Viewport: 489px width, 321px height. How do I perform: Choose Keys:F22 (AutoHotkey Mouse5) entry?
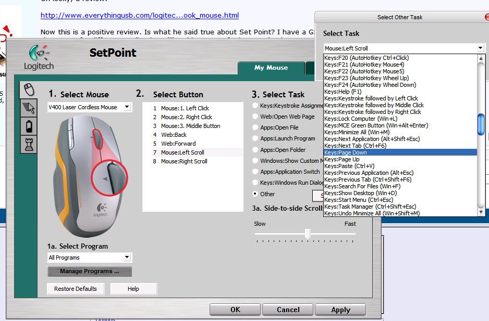(x=400, y=71)
